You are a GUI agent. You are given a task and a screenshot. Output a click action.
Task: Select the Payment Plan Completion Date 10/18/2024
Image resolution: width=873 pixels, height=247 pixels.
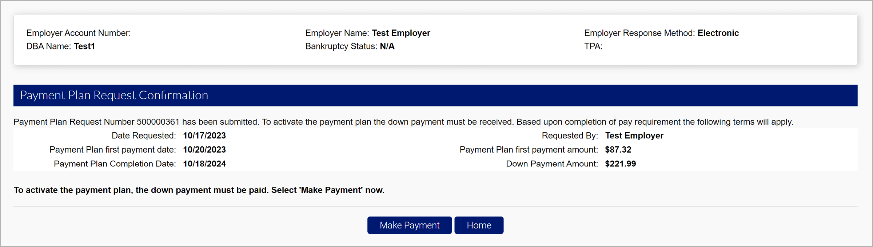coord(204,163)
